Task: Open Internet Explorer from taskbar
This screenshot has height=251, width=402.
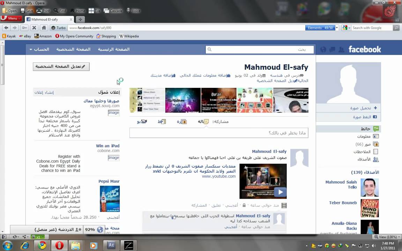Action: (25, 245)
